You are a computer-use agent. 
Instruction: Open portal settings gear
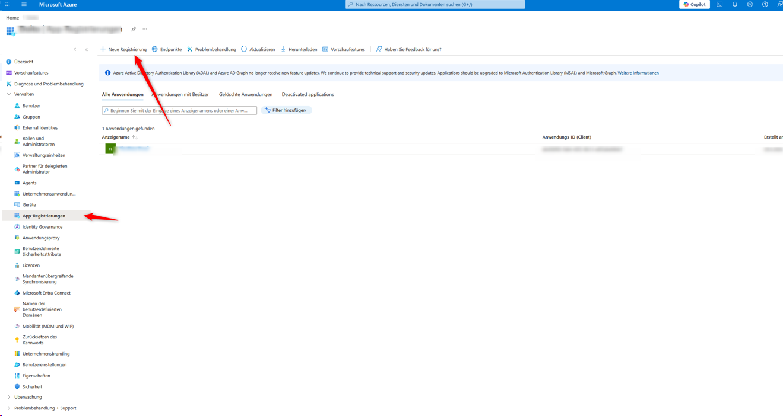coord(750,4)
